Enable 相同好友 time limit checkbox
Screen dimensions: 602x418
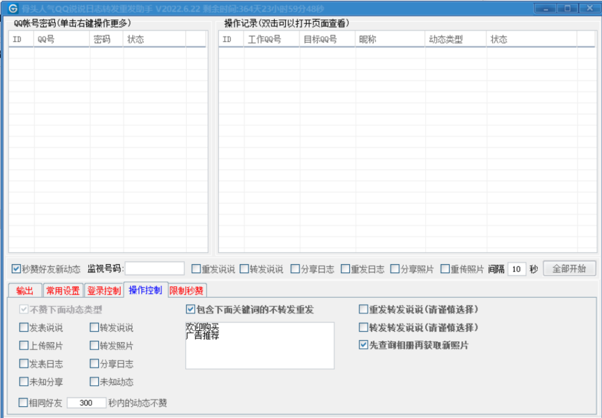coord(24,403)
